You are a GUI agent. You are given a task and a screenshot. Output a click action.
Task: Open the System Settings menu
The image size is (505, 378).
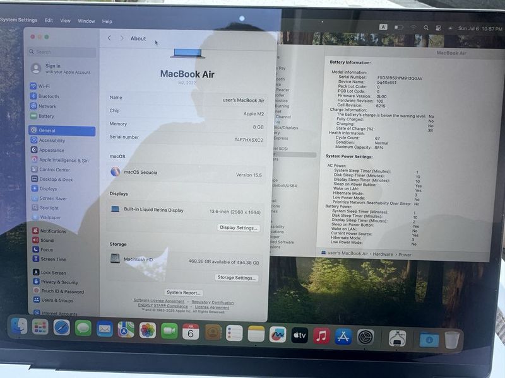click(x=19, y=20)
